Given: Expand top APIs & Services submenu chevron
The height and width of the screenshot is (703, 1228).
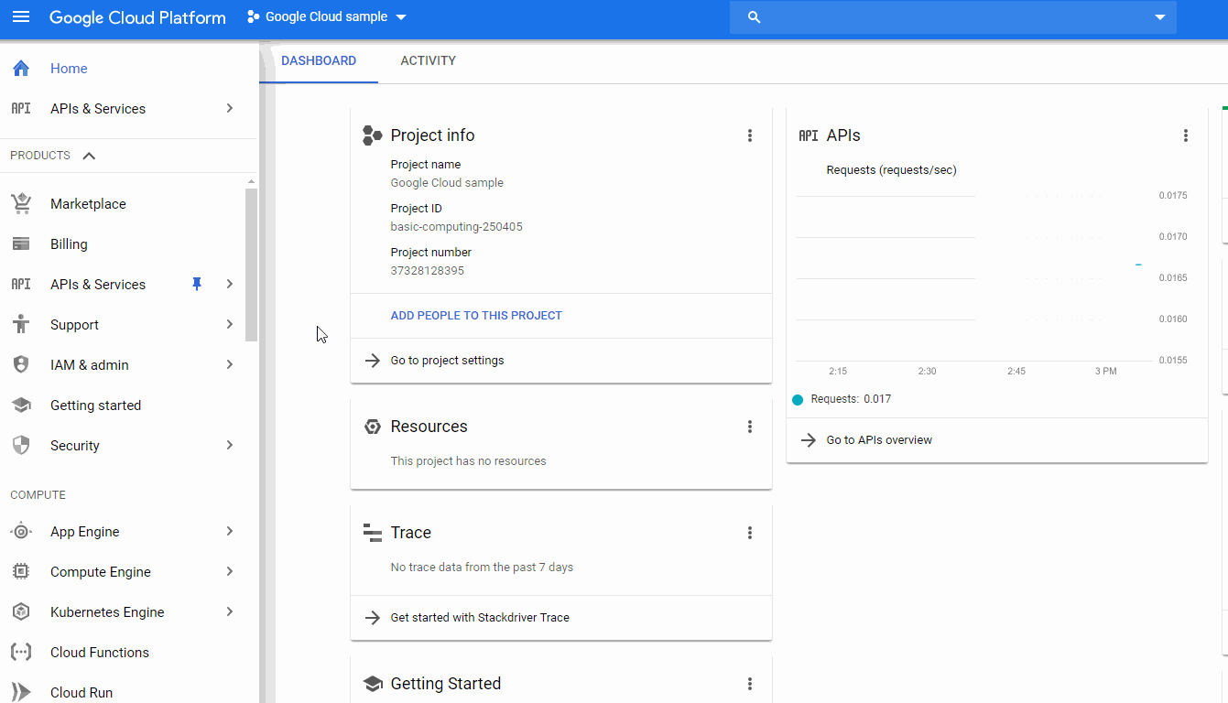Looking at the screenshot, I should click(230, 108).
